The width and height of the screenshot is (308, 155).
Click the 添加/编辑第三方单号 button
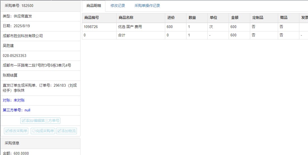(40, 121)
